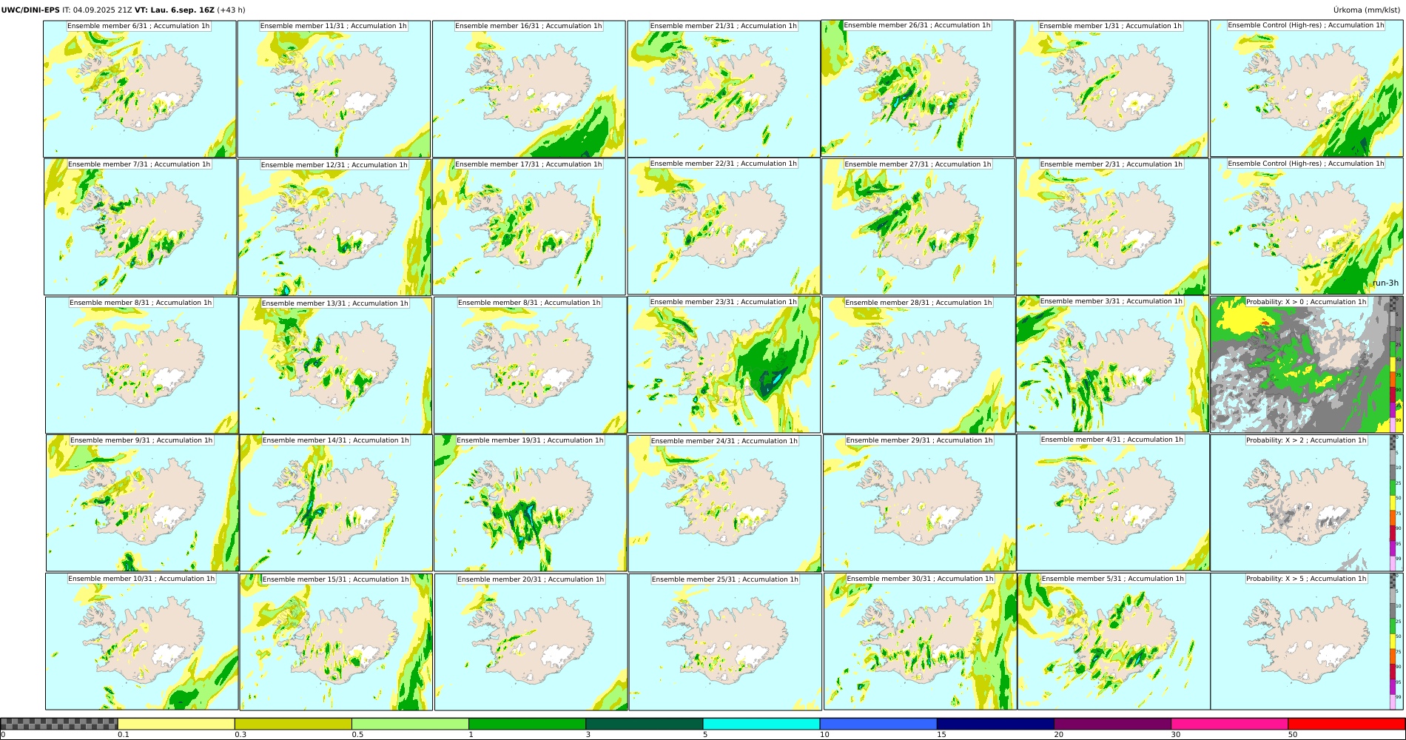This screenshot has width=1406, height=740.
Task: Click the checkered 0 to 0.1 legend swatch
Action: click(59, 724)
